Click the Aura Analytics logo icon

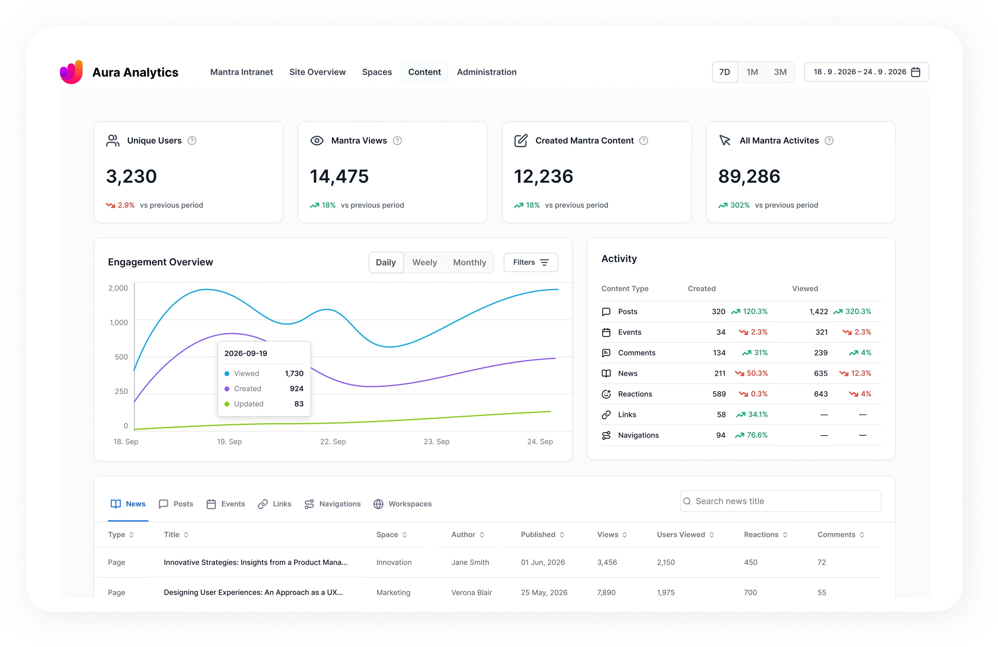click(x=71, y=72)
